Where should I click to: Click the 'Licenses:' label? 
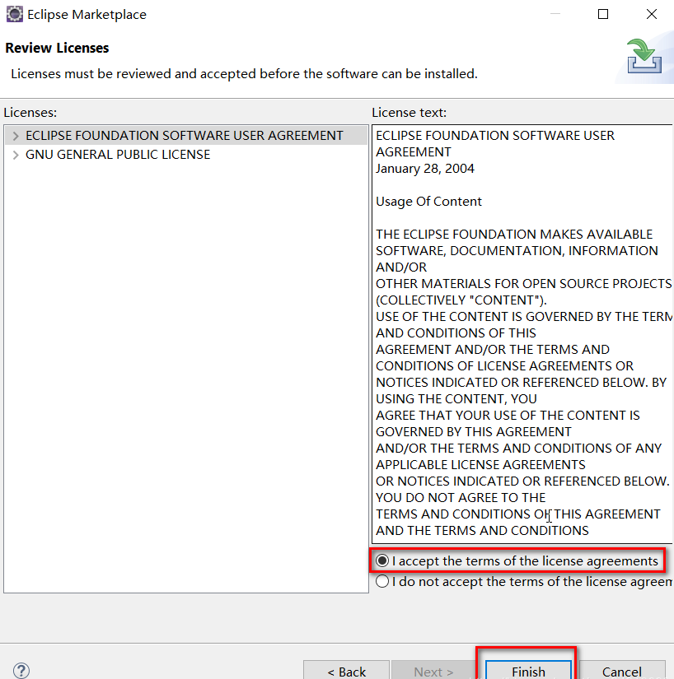(30, 113)
